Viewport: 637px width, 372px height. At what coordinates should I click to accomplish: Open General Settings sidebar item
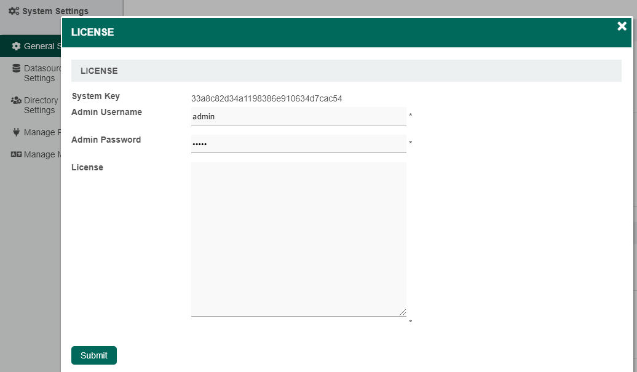(x=31, y=46)
